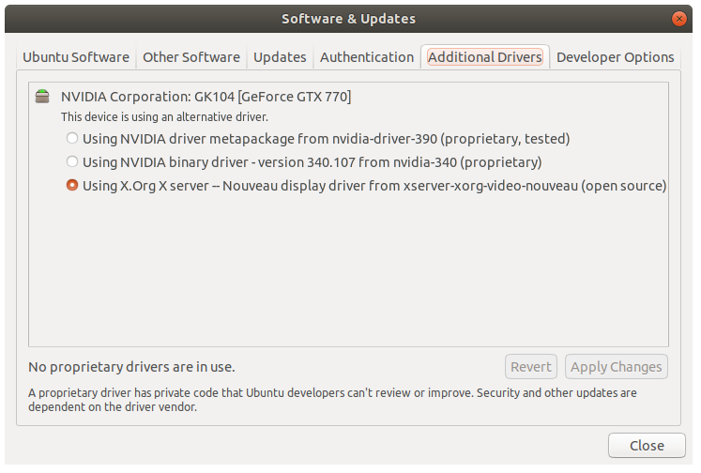Click the NVIDIA Corporation GK104 device title
Screen dimensions: 701x473
(206, 97)
